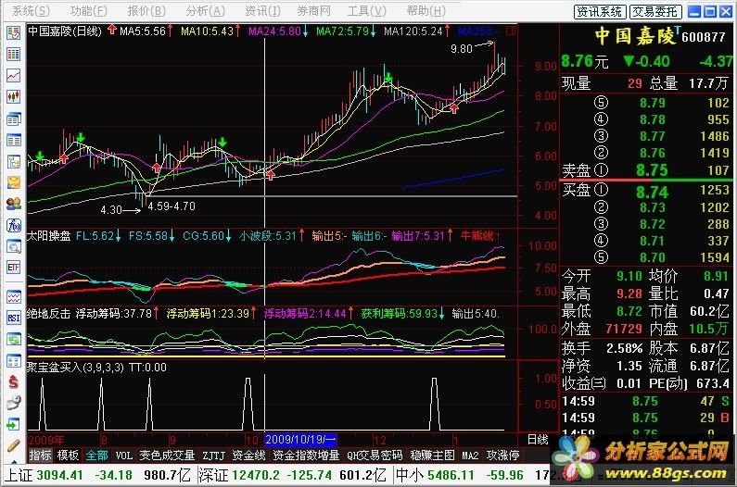The image size is (737, 487).
Task: Open the checklist report icon in sidebar
Action: pyautogui.click(x=13, y=32)
